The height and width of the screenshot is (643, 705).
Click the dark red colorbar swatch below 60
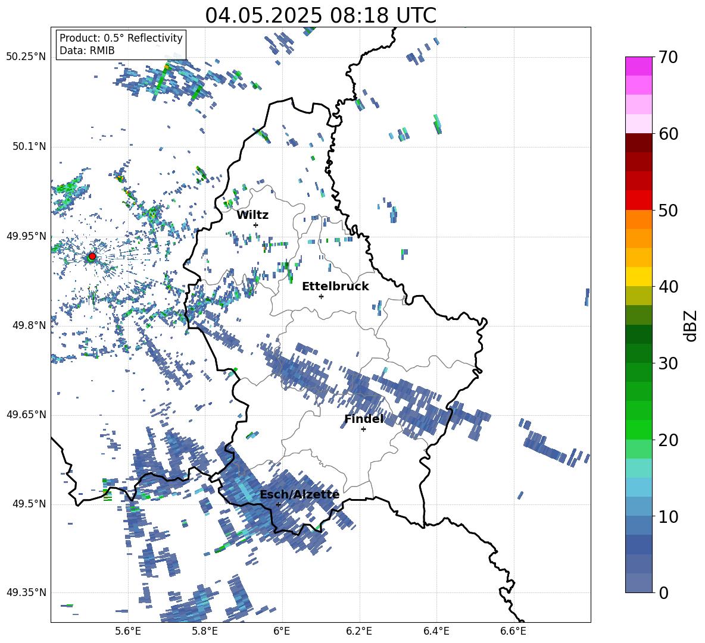coord(638,143)
